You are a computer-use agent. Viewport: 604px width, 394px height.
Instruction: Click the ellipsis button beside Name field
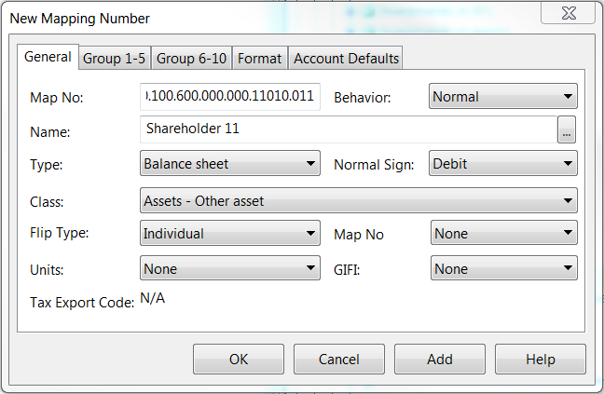point(567,131)
